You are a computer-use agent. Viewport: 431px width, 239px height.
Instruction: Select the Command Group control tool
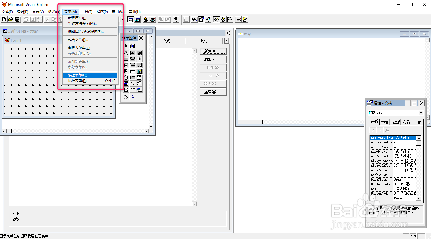(x=133, y=59)
